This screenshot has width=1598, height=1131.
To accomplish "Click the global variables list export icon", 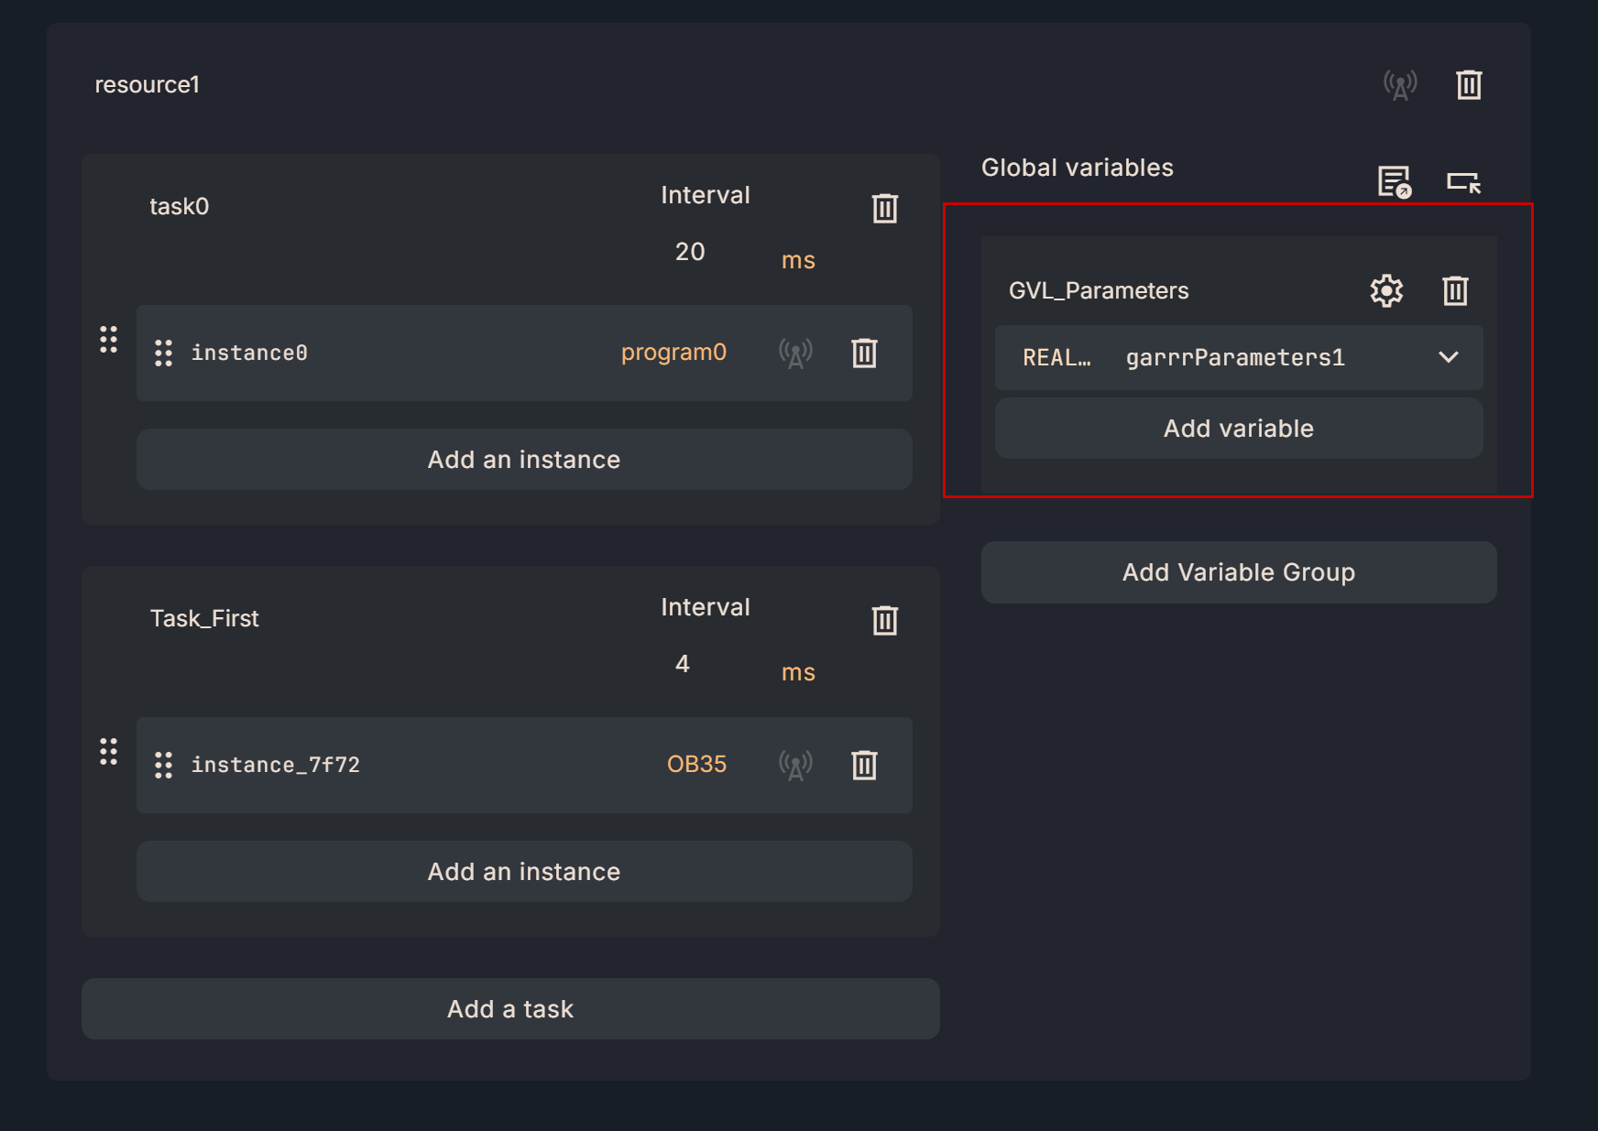I will click(x=1394, y=181).
